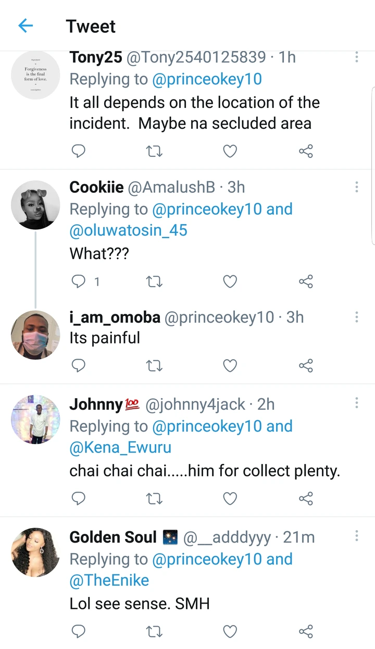375x649 pixels.
Task: Like the "Its painful" tweet
Action: pyautogui.click(x=230, y=365)
